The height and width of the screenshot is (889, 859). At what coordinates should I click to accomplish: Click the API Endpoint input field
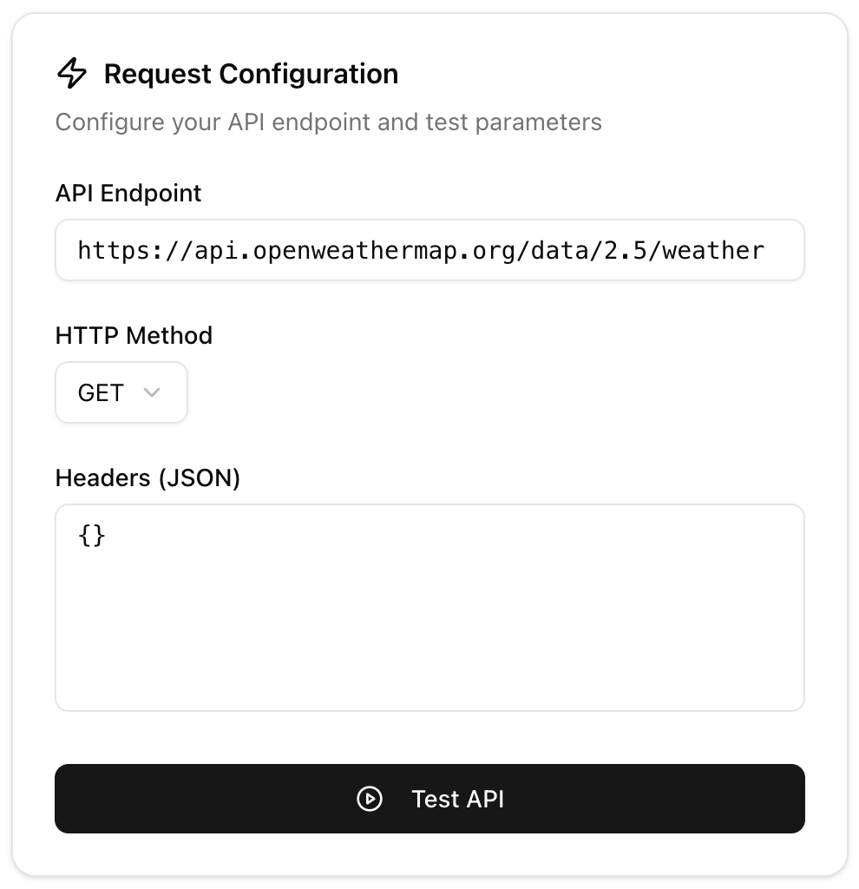[x=429, y=250]
